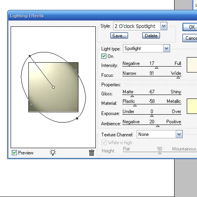Click the new light bulb icon
Screen dimensions: 197x197
pos(53,152)
